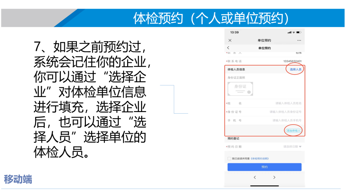Tap the back arrow above 单位预约
Viewport: 346px width, 190px height.
tap(228, 47)
